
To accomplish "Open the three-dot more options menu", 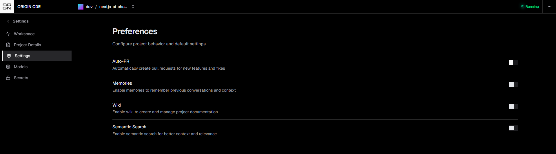I will tap(549, 7).
